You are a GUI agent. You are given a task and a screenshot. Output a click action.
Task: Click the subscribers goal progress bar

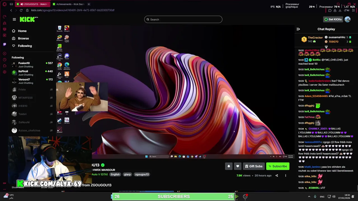[x=174, y=197]
